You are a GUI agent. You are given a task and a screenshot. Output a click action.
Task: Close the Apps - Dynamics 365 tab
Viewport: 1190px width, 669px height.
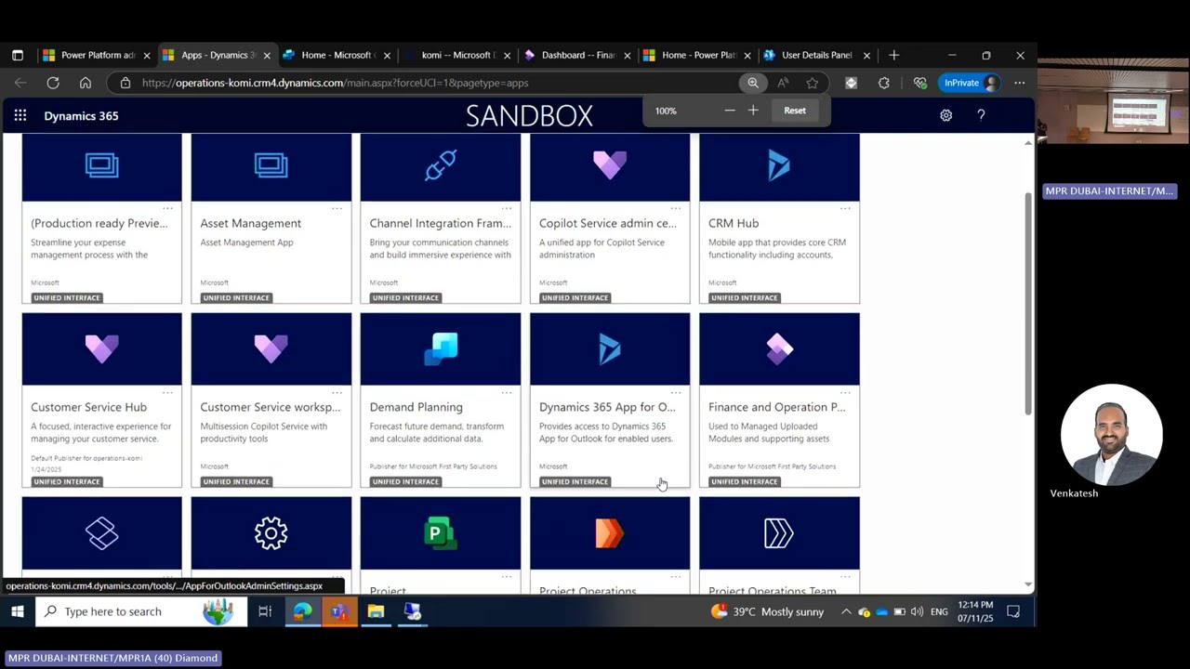267,55
